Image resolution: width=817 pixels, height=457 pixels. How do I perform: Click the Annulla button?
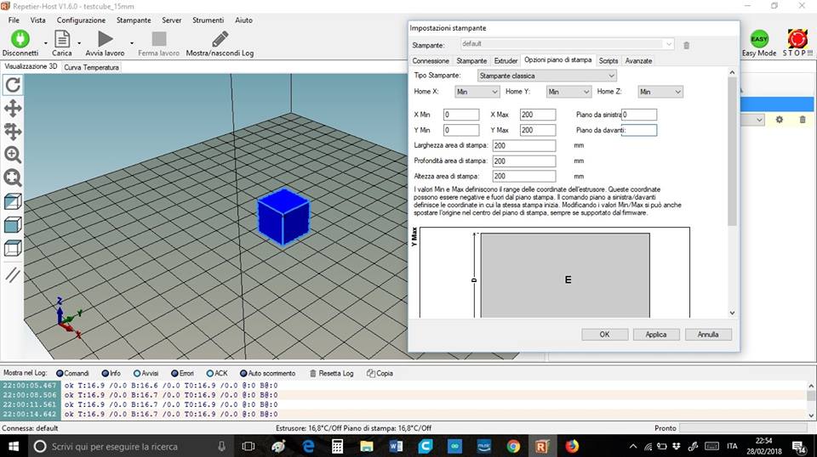click(708, 335)
